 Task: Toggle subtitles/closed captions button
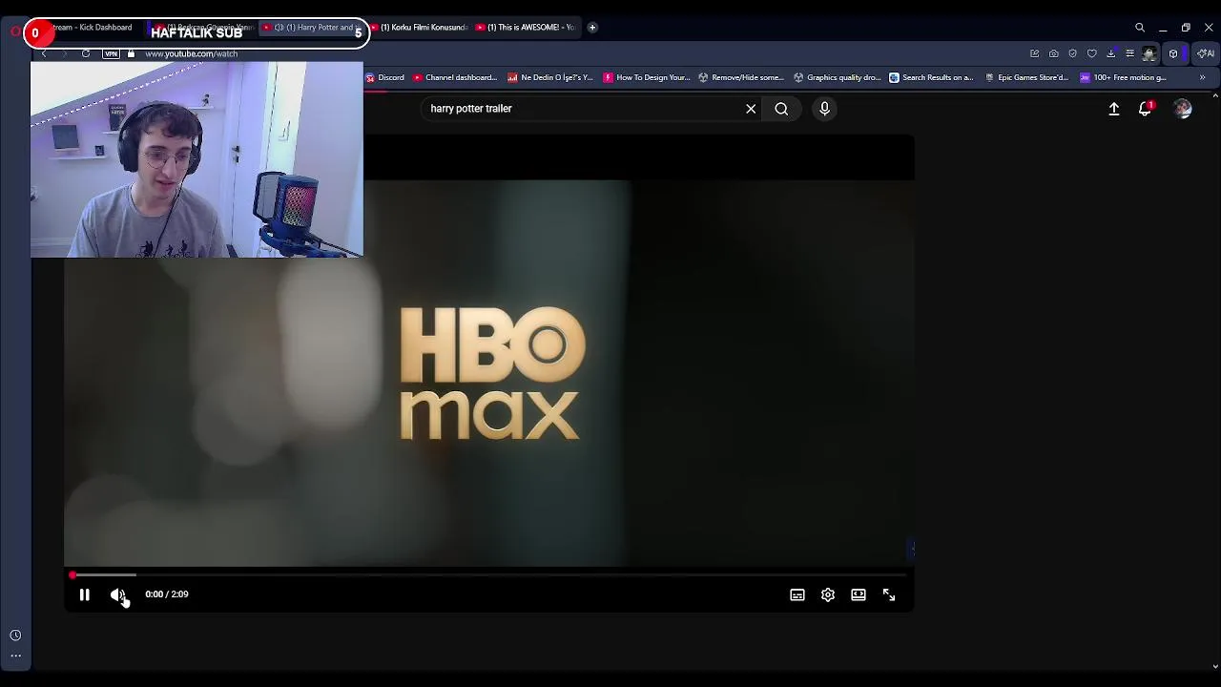[x=797, y=594]
